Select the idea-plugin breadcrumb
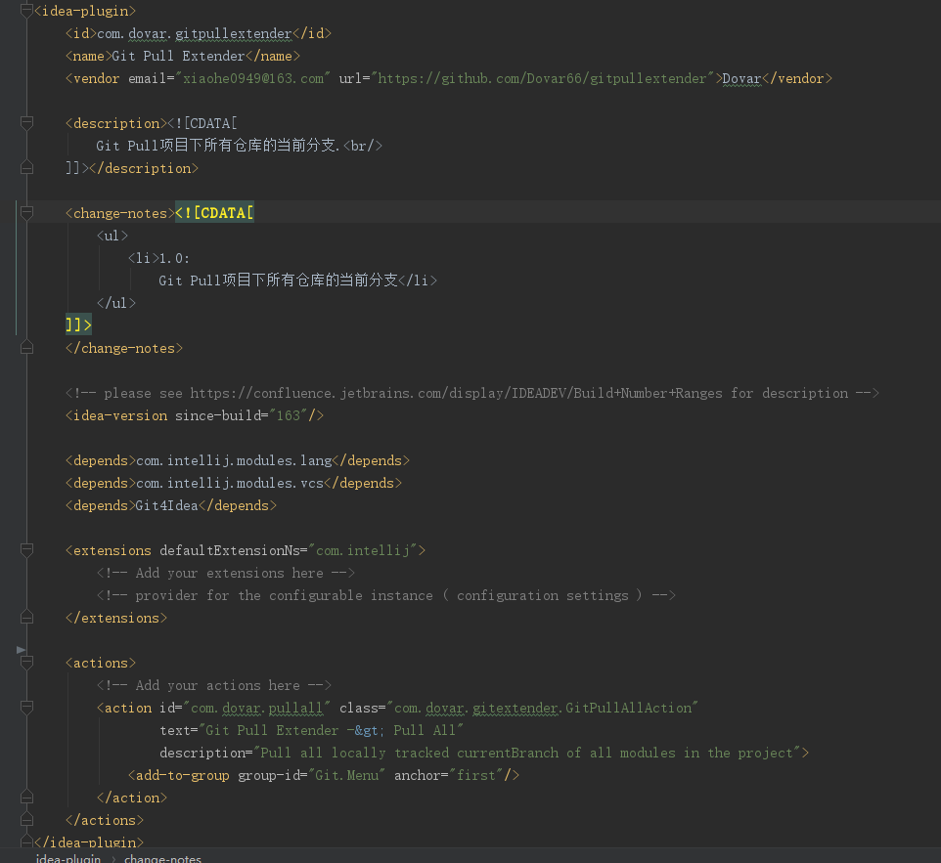941x863 pixels. (x=67, y=858)
